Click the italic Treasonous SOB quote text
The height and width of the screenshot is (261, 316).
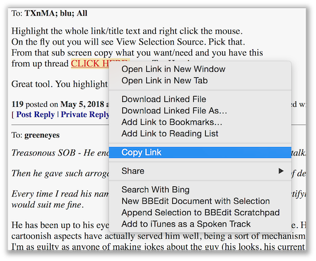[60, 153]
